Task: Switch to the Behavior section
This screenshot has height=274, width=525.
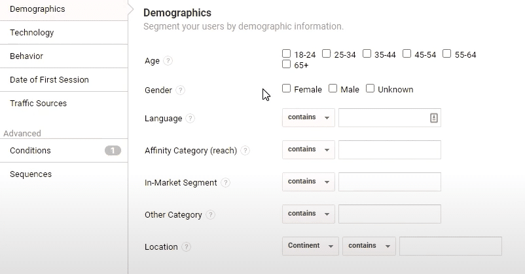Action: (x=63, y=56)
